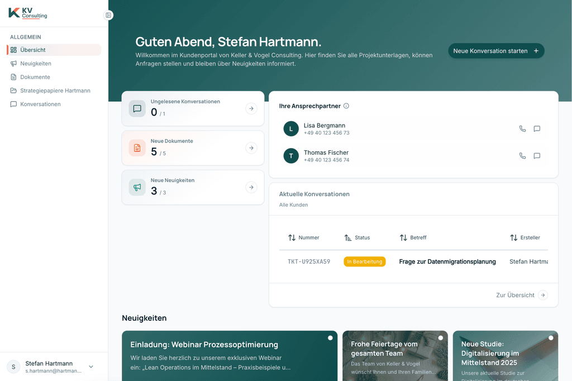The height and width of the screenshot is (381, 572).
Task: Switch to the Neuigkeiten section
Action: point(35,63)
